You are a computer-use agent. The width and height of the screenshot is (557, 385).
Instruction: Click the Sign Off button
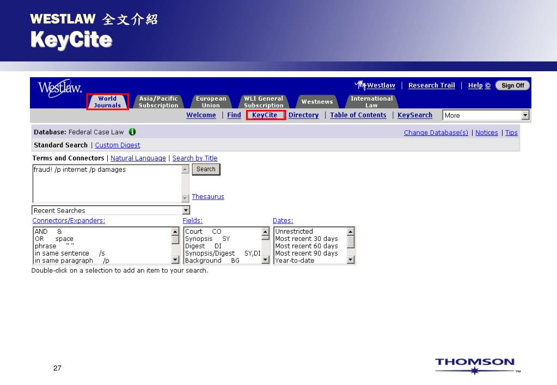pyautogui.click(x=512, y=85)
